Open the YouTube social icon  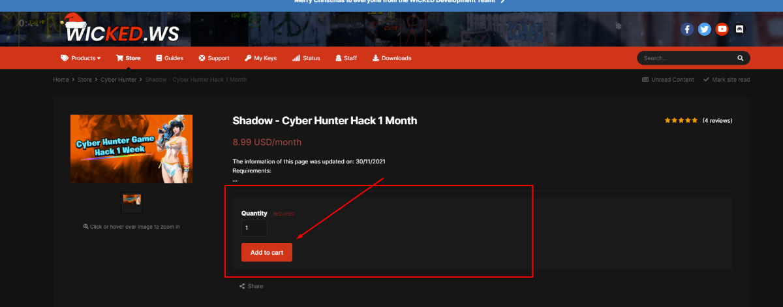tap(722, 29)
